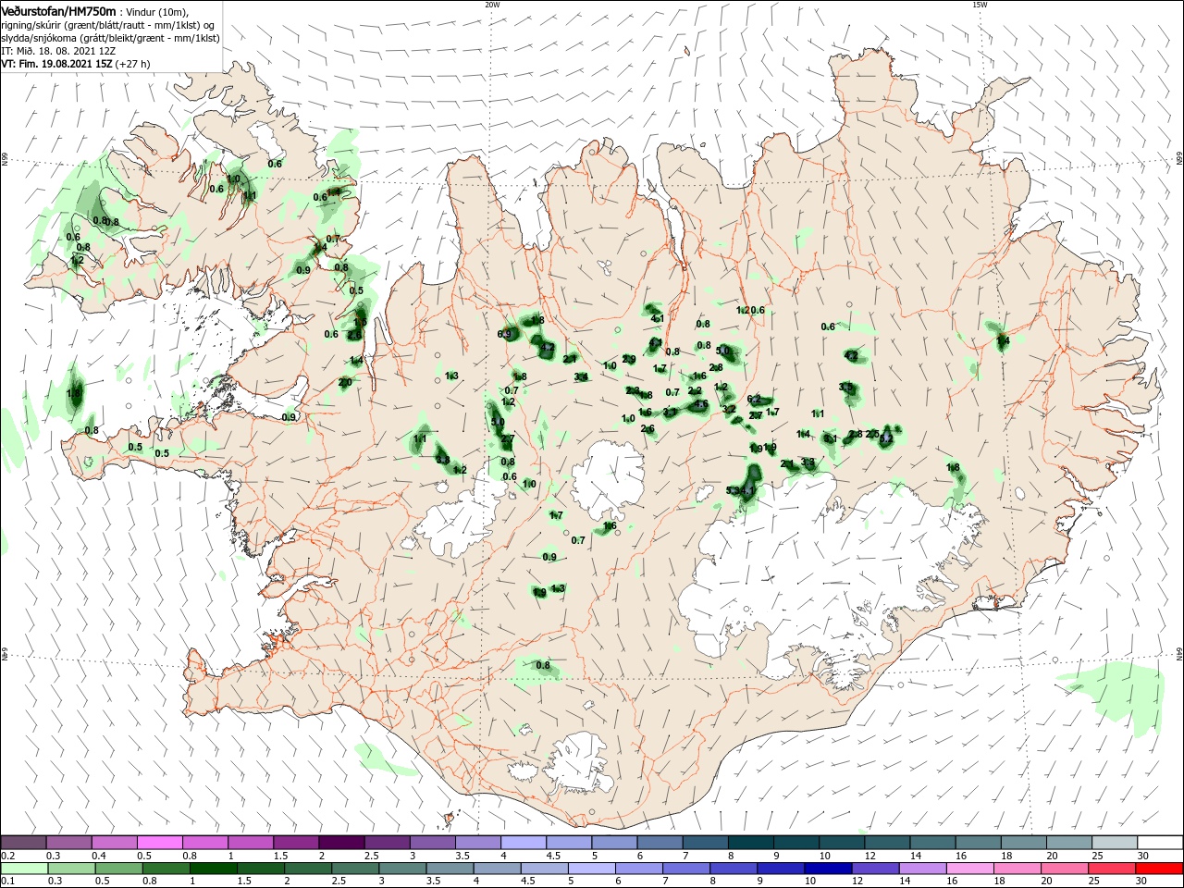
Task: Pick the light green 0.3 swatch, lower legend row
Action: [x=72, y=869]
